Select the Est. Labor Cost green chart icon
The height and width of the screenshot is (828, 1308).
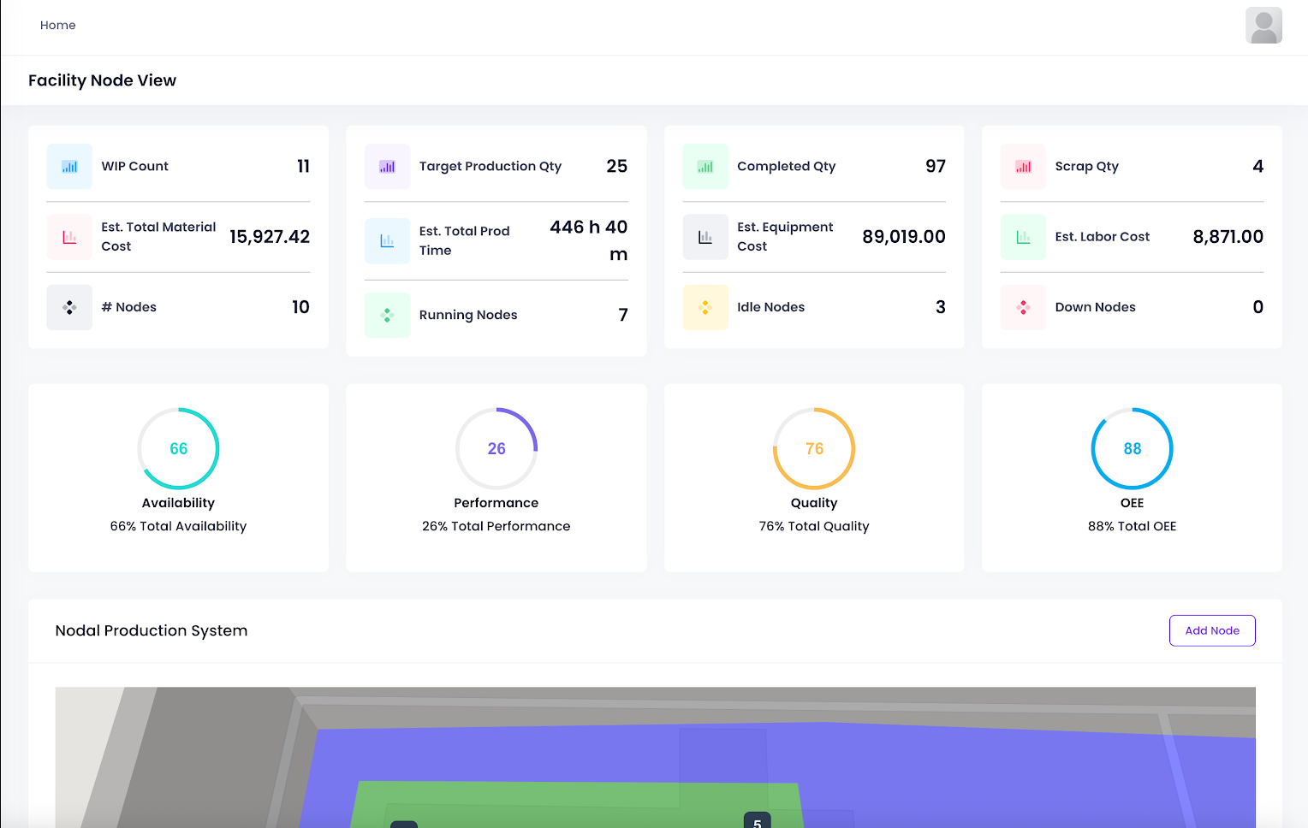1023,237
